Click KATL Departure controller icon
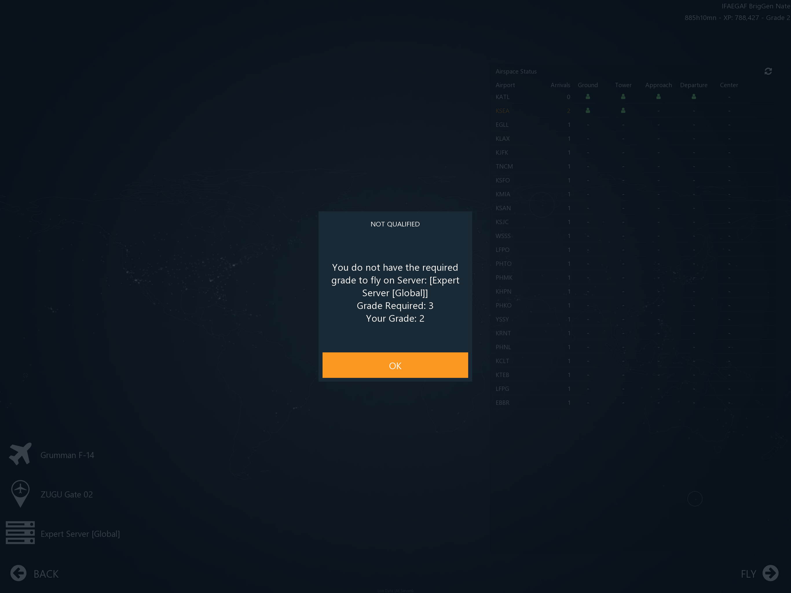 [693, 97]
